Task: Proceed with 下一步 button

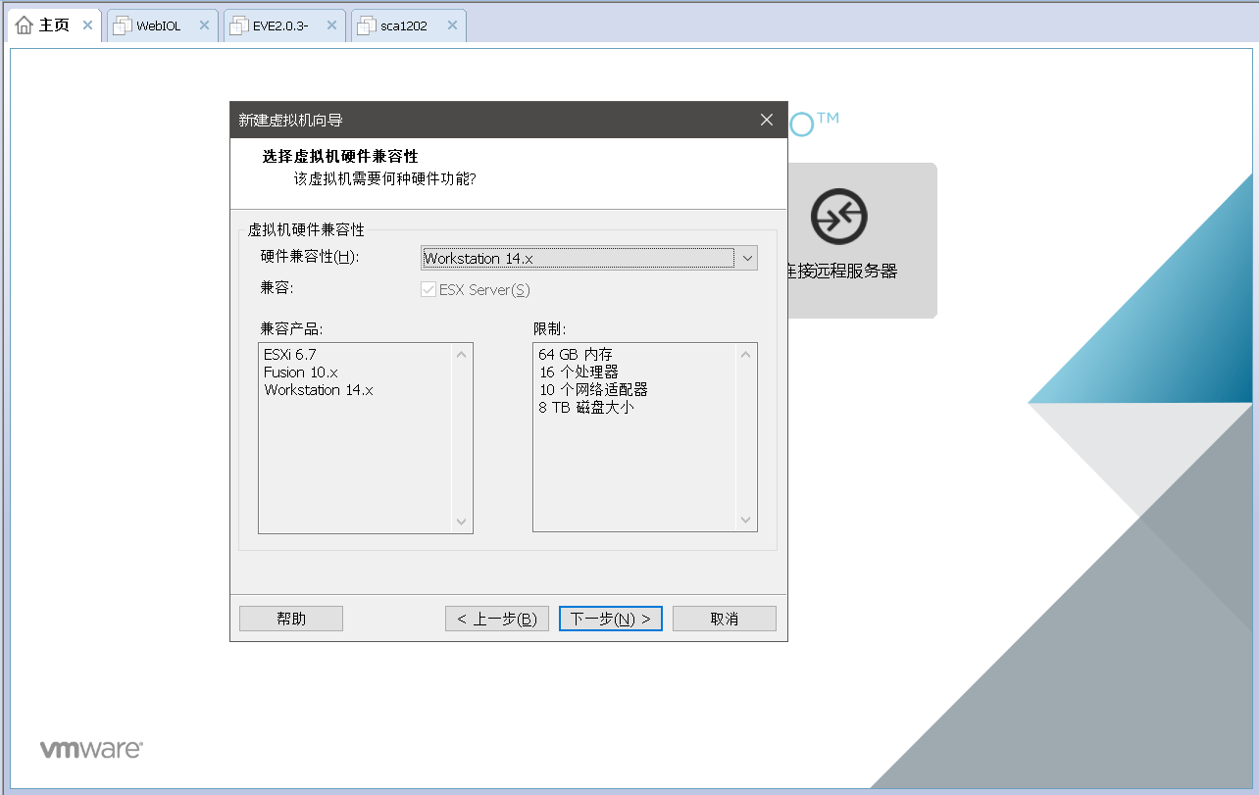Action: (611, 619)
